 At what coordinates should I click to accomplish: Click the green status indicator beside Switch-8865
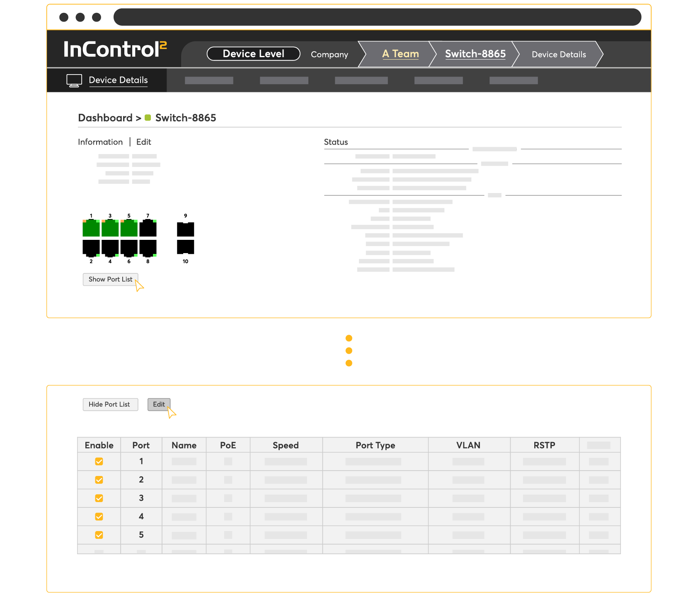click(x=148, y=118)
